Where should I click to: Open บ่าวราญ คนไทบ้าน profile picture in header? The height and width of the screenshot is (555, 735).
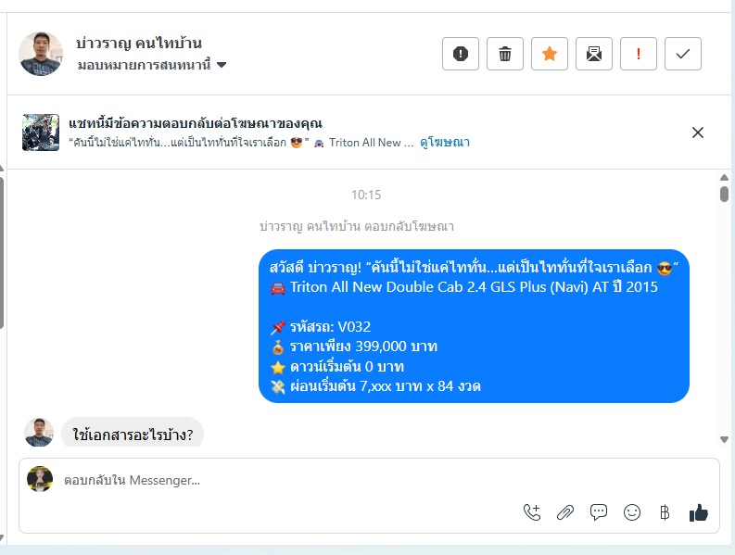[x=41, y=54]
